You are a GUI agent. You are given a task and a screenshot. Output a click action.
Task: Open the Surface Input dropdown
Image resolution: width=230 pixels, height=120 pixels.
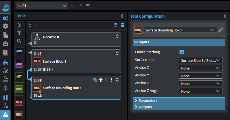[x=200, y=60]
